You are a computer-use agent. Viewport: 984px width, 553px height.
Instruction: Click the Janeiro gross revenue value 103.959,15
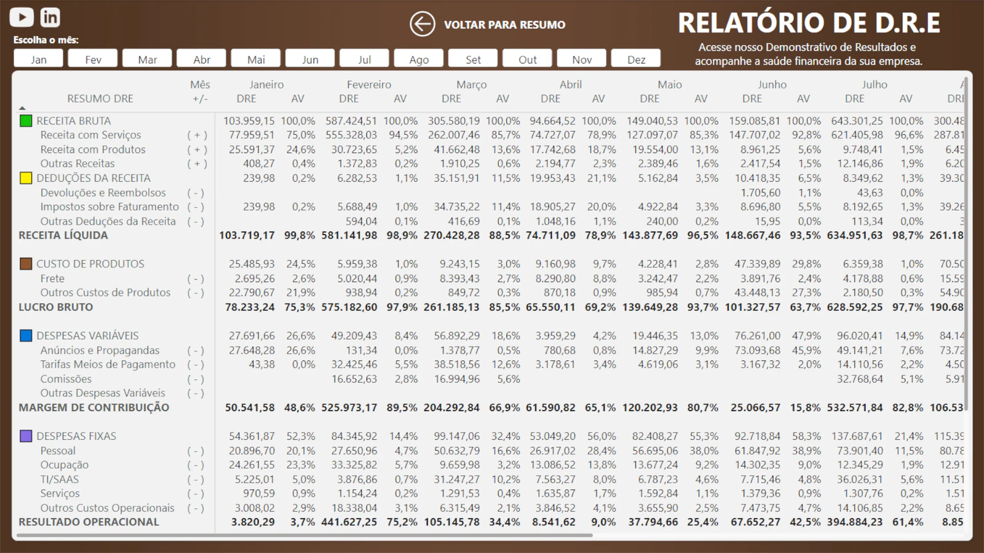249,121
